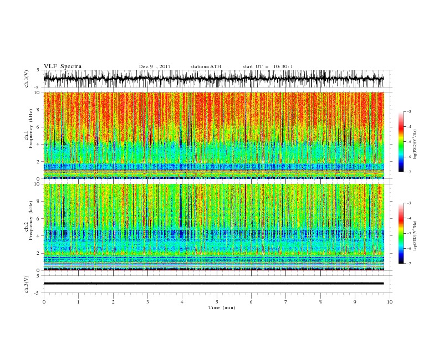The width and height of the screenshot is (439, 339).
Task: Click the time axis tick label "4"
Action: point(182,302)
